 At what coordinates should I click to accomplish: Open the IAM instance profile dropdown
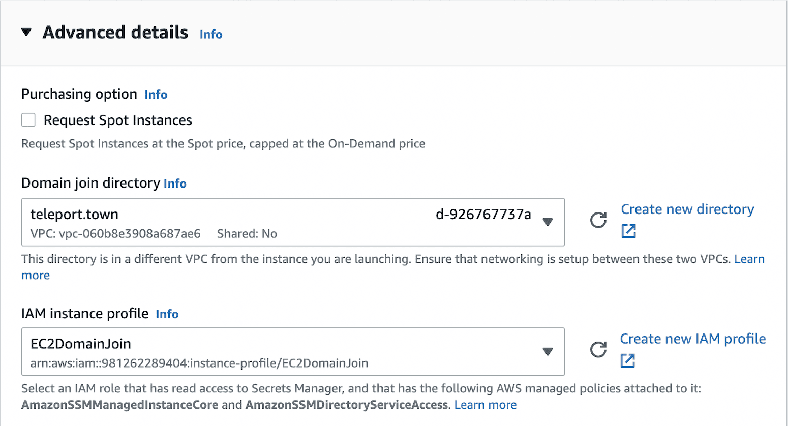(x=548, y=351)
